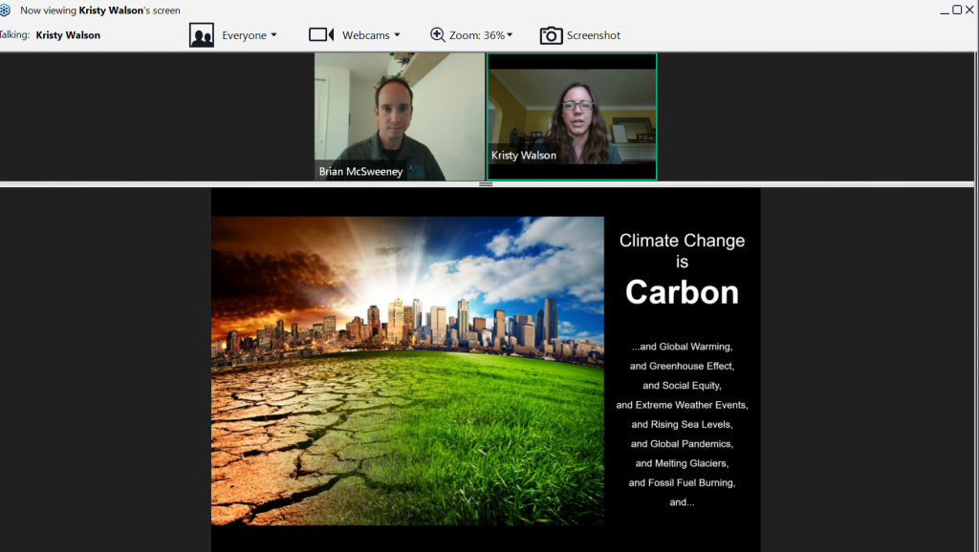The height and width of the screenshot is (552, 979).
Task: Click the Screenshot button label
Action: (x=593, y=35)
